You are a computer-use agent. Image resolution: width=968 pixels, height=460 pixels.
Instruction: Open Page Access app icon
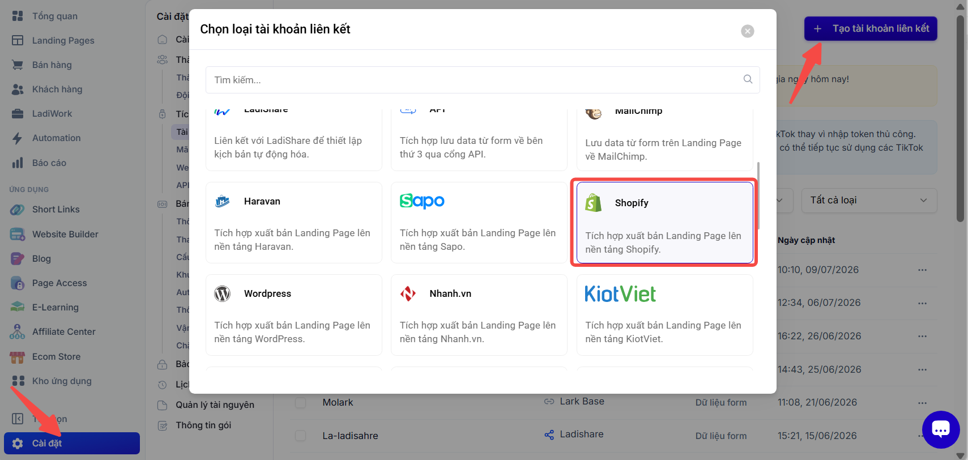[18, 283]
